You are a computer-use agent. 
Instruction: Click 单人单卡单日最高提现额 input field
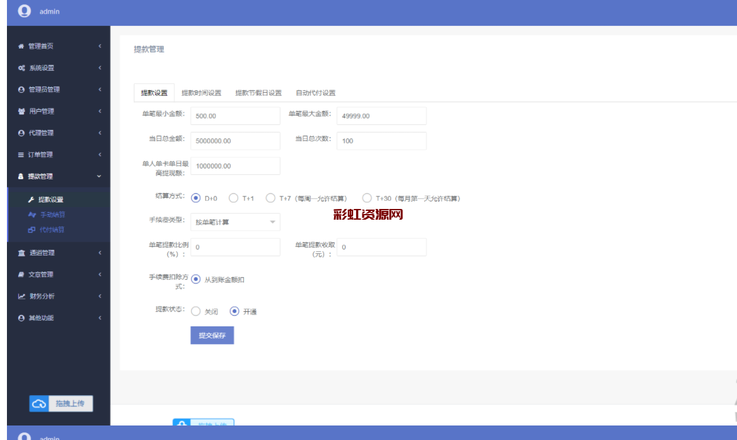click(x=235, y=166)
